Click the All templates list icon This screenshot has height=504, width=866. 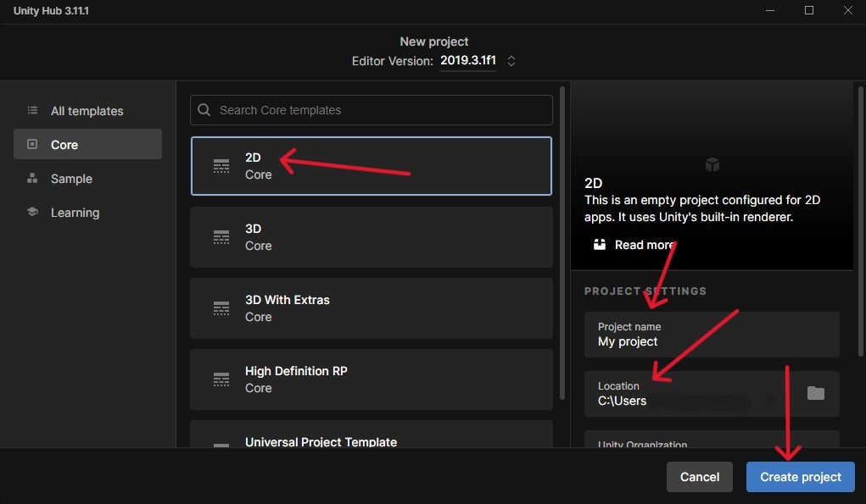32,111
